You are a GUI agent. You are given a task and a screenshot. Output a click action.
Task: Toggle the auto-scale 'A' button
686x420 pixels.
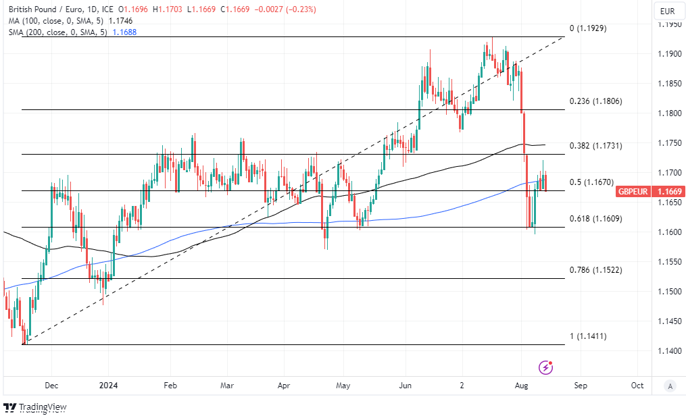pyautogui.click(x=669, y=386)
